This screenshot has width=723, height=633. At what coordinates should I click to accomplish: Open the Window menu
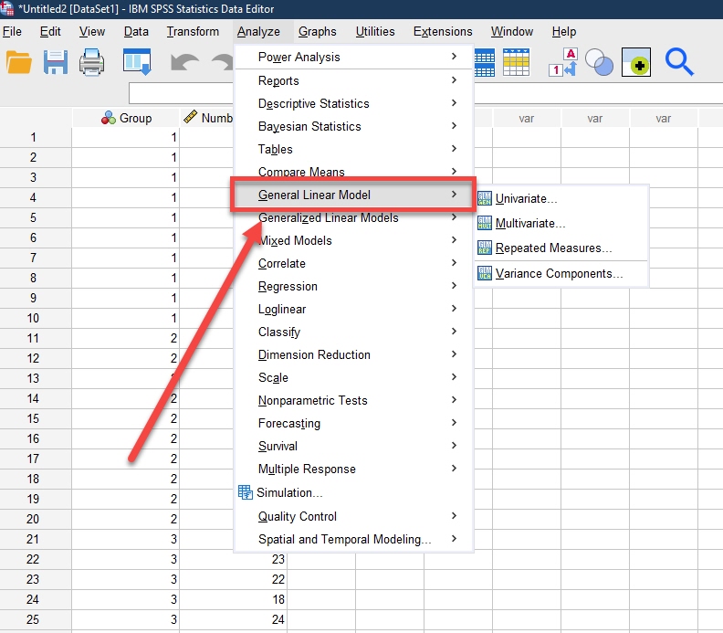point(512,31)
